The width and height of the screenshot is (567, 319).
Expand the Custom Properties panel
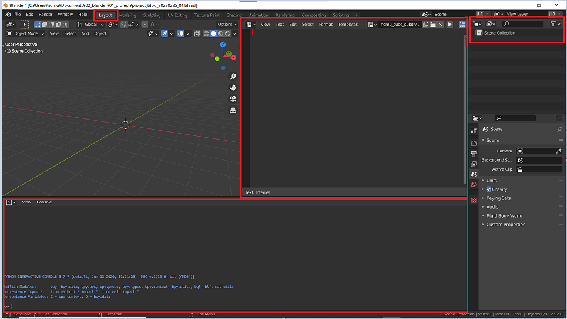tap(505, 225)
